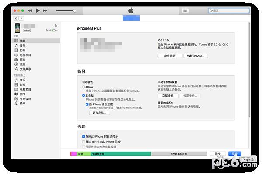This screenshot has height=175, width=262.
Task: Open 照片 (Photos) with the camera icon in the sidebar
Action: [x=22, y=60]
